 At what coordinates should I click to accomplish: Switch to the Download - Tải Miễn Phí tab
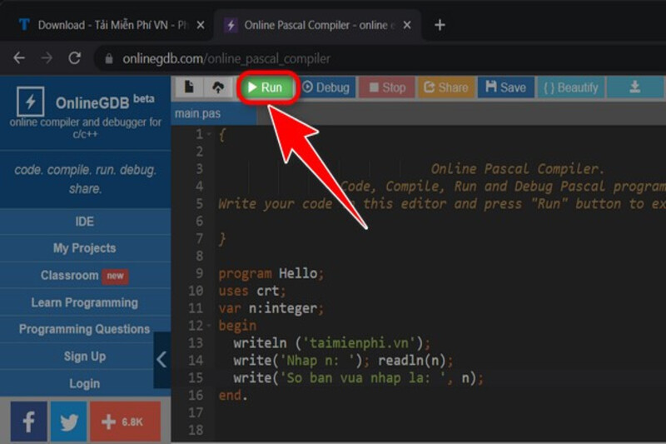108,24
